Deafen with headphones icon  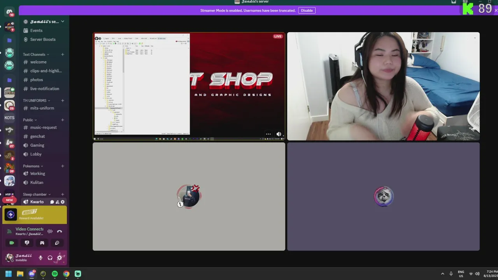(50, 257)
